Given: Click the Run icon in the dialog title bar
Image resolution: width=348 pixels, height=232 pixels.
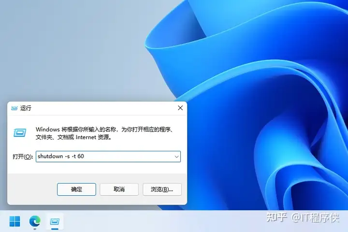Looking at the screenshot, I should click(14, 108).
